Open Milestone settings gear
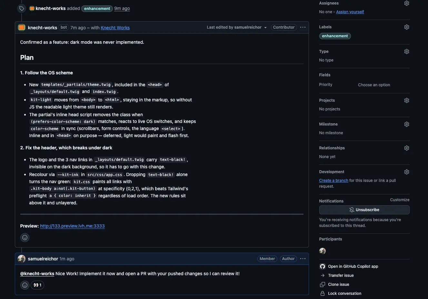The width and height of the screenshot is (428, 299). [407, 124]
